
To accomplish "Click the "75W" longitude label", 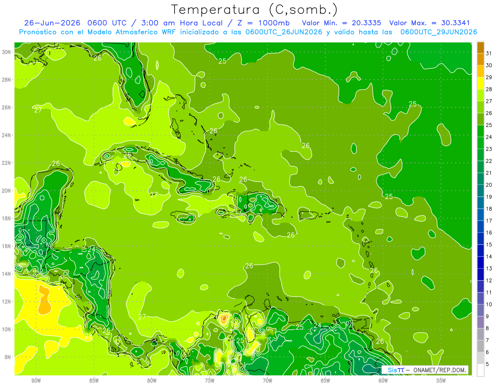I will point(210,380).
